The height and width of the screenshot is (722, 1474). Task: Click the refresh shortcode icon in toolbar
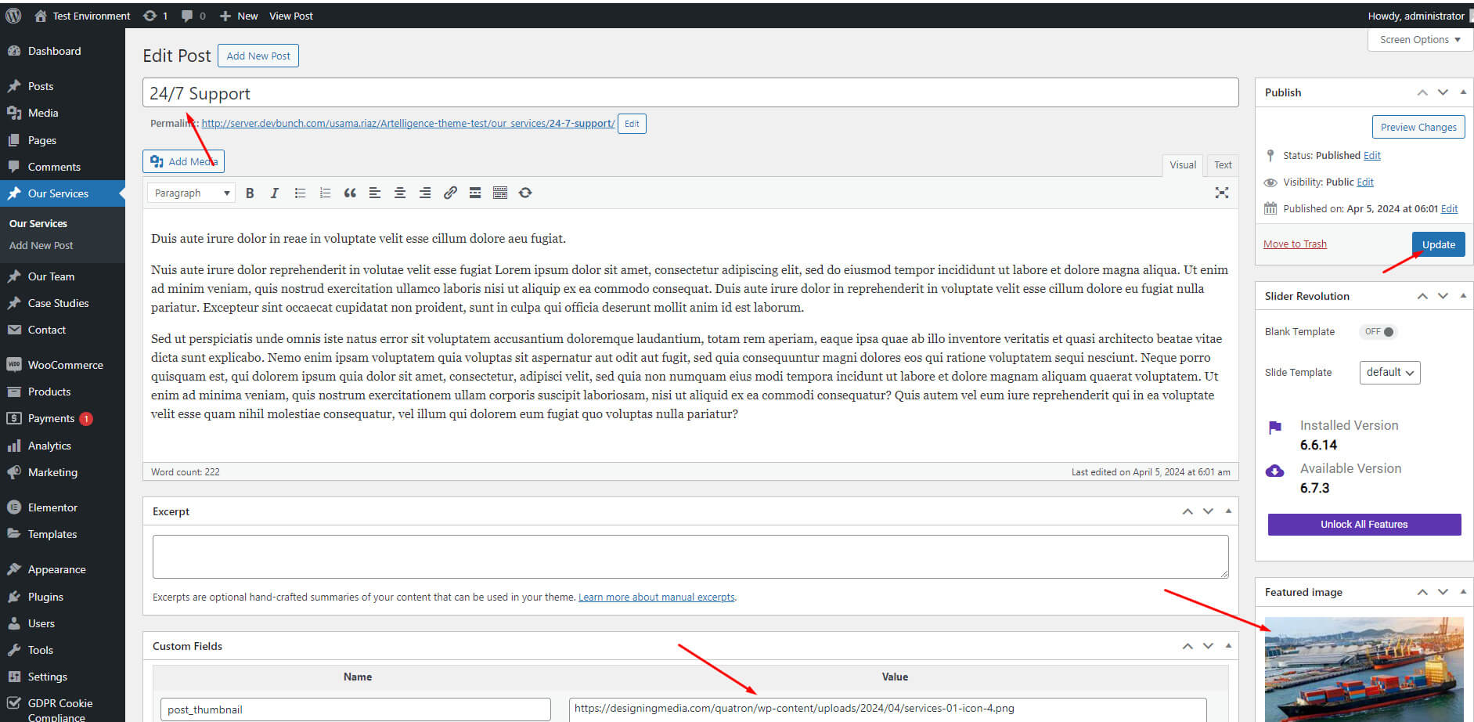(x=525, y=193)
